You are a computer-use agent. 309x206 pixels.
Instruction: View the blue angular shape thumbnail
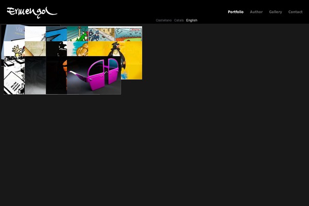pos(56,33)
